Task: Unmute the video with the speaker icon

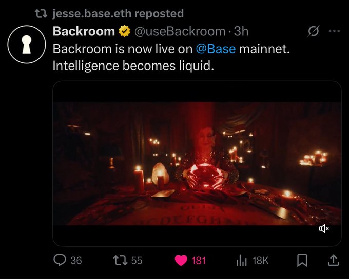Action: (x=324, y=229)
